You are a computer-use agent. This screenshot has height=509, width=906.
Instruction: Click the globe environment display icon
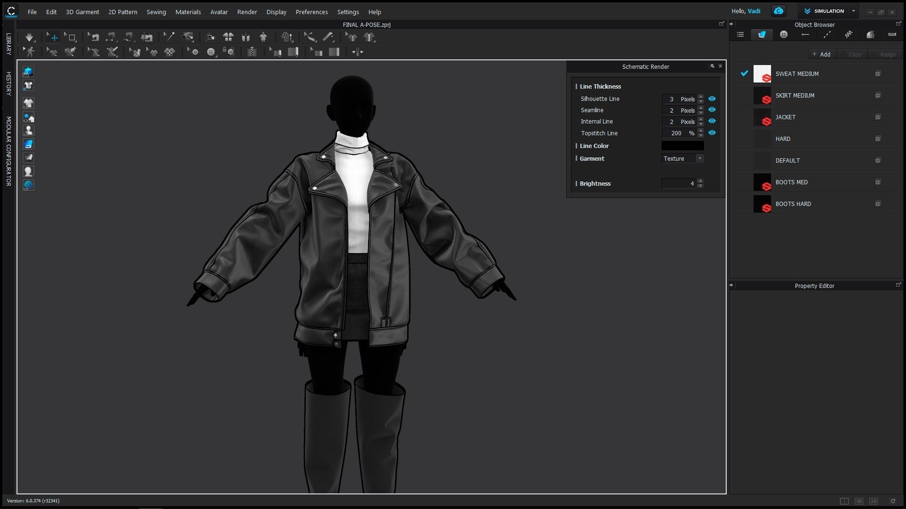click(x=28, y=185)
